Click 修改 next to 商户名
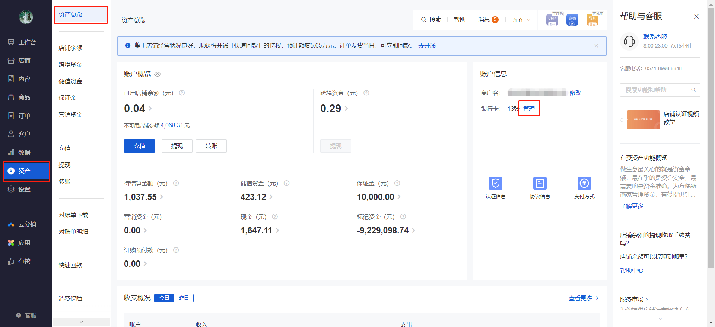The height and width of the screenshot is (327, 715). 575,93
